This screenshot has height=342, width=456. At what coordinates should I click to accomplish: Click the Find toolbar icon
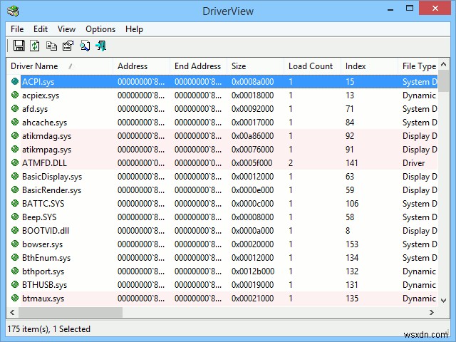[85, 46]
